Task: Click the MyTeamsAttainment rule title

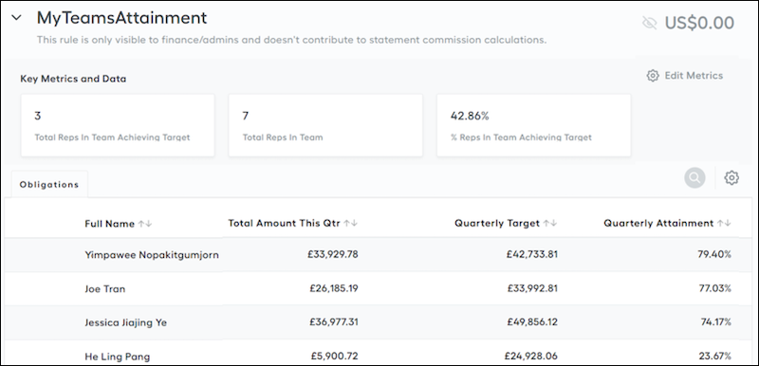Action: [122, 18]
